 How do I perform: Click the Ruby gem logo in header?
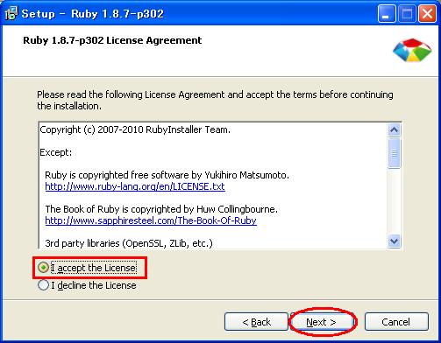tap(412, 50)
